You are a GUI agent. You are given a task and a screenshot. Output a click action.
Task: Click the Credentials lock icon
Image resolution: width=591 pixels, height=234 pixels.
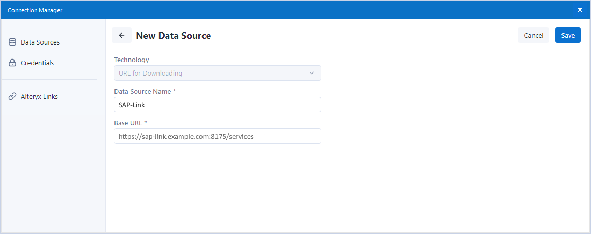coord(12,63)
